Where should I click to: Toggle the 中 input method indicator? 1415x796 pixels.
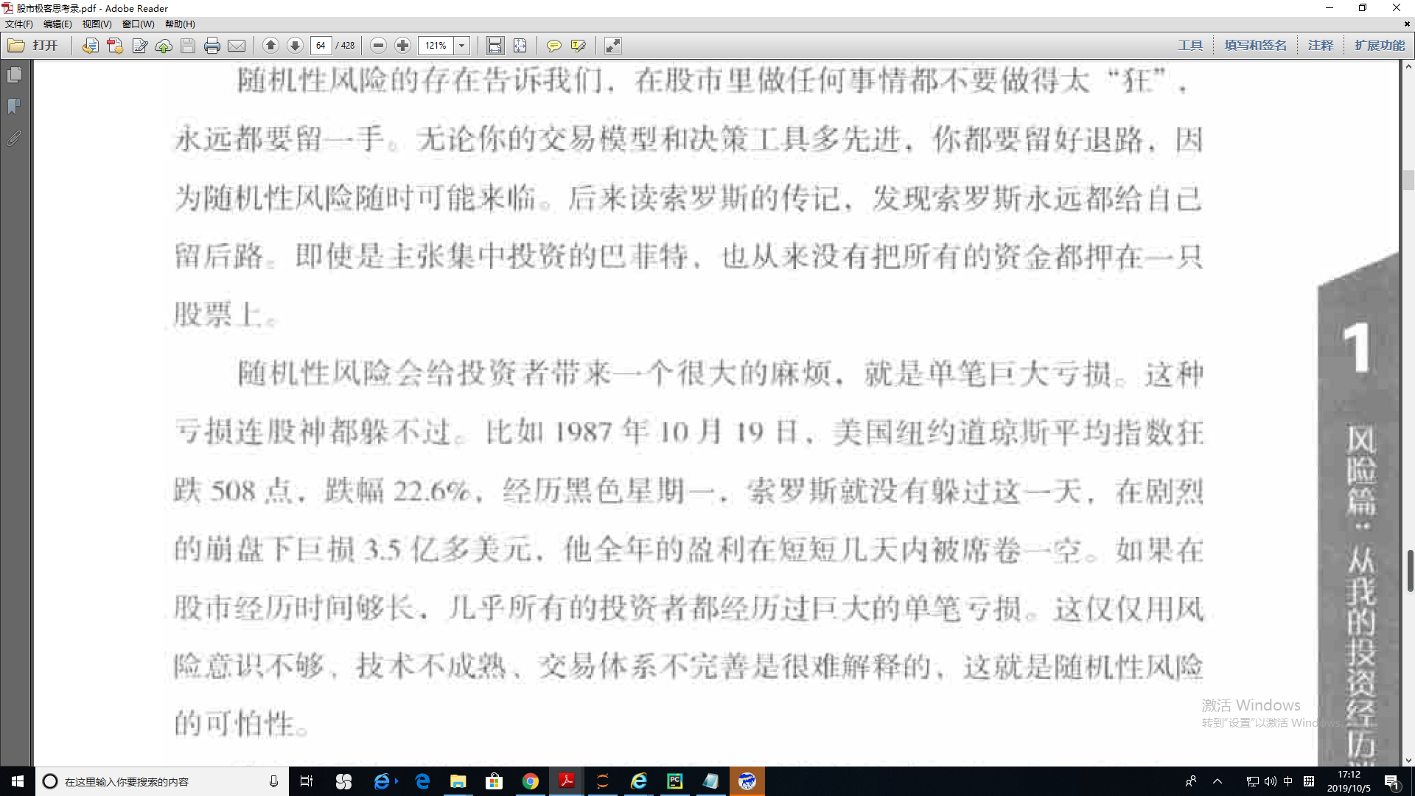1288,781
